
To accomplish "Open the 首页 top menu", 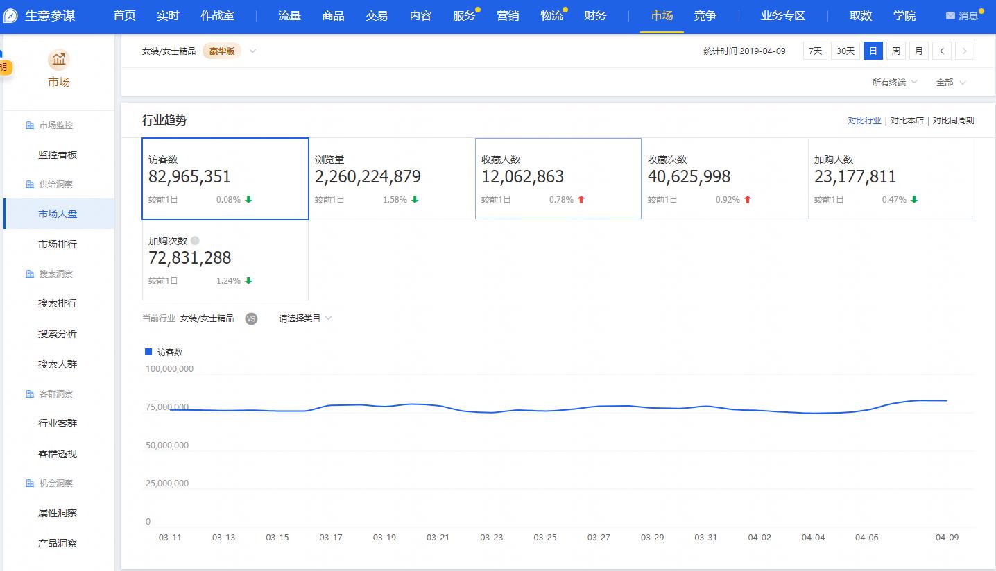I will (x=125, y=16).
